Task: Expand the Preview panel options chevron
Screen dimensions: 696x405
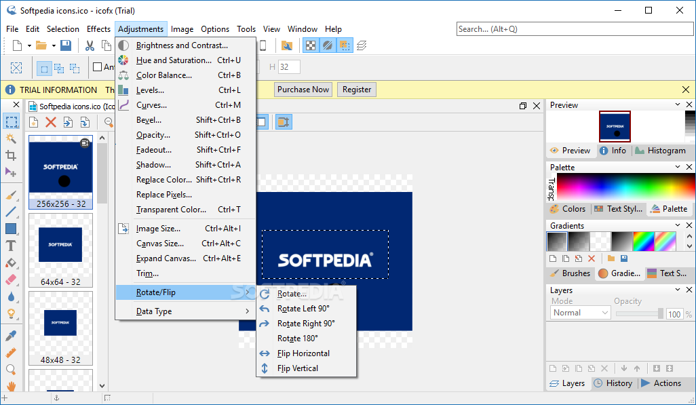Action: point(678,104)
